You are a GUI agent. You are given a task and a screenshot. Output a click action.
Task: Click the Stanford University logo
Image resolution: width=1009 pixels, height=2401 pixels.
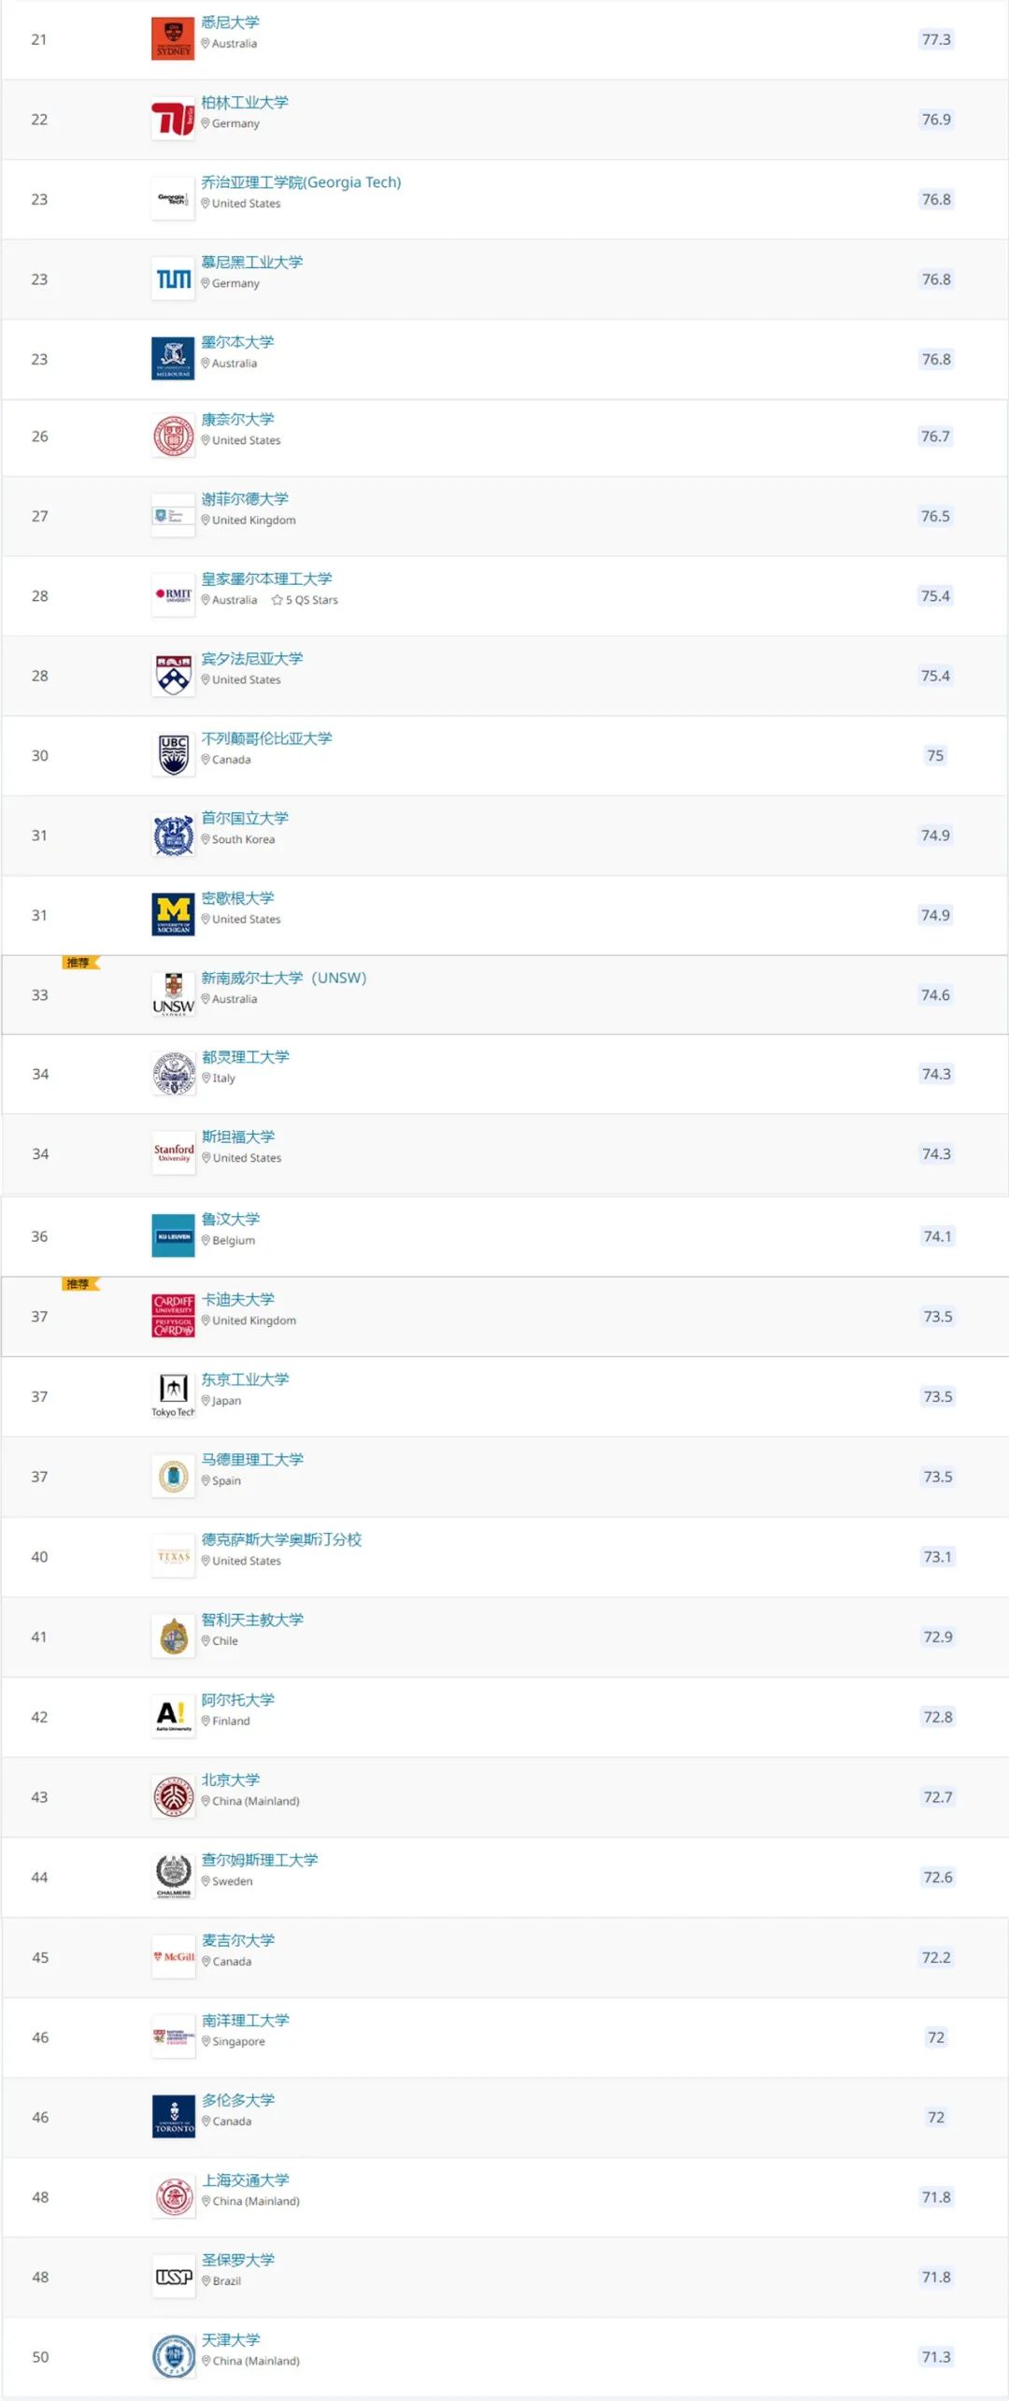[174, 1154]
